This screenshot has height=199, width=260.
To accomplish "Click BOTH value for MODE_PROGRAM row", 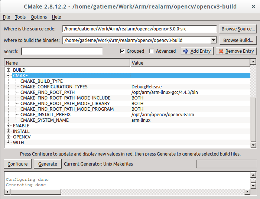I will pyautogui.click(x=137, y=109).
